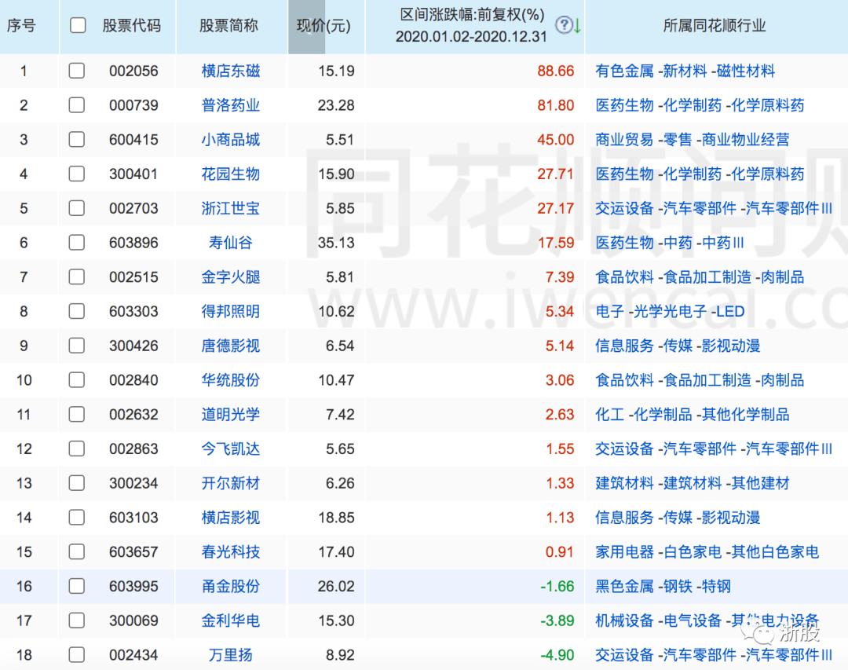Check the checkbox for 寿仙谷
Viewport: 848px width, 670px height.
click(76, 243)
